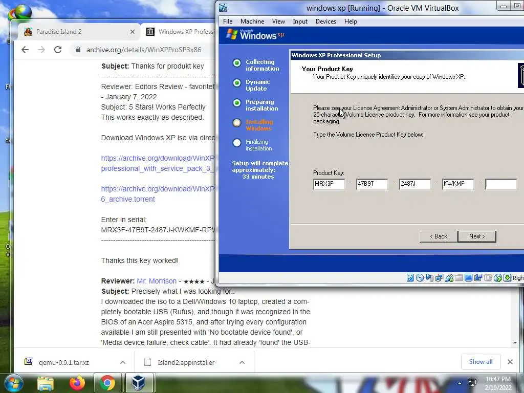524x393 pixels.
Task: Click the recording indicator icon in VirtualBox status bar
Action: pyautogui.click(x=478, y=278)
